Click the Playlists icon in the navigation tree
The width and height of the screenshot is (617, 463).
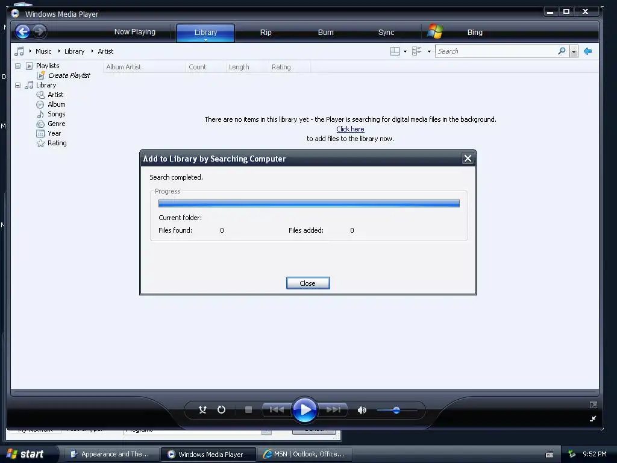[x=29, y=66]
